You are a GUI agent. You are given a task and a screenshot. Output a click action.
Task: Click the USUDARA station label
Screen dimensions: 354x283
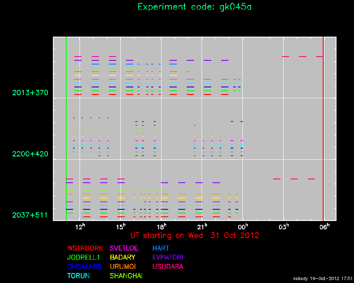(167, 266)
